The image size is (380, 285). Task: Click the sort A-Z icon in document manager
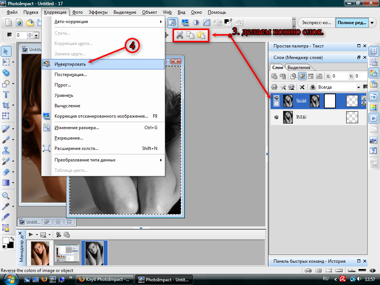(58, 235)
